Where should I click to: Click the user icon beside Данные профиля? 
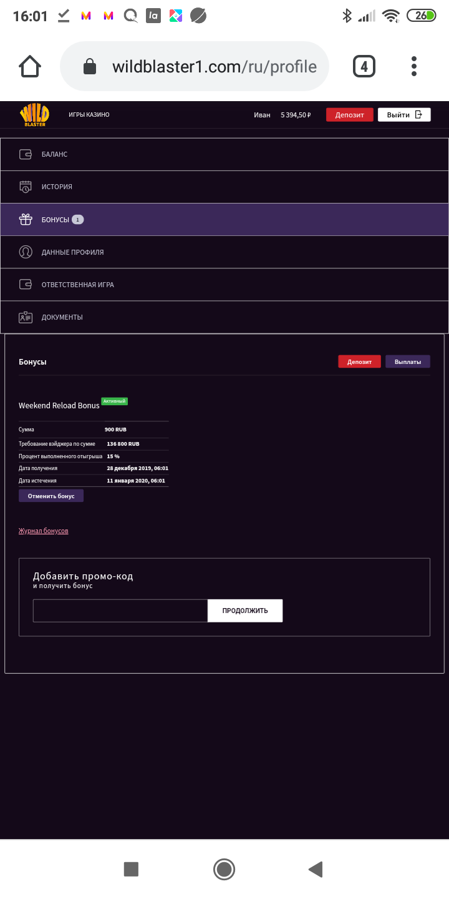click(26, 252)
